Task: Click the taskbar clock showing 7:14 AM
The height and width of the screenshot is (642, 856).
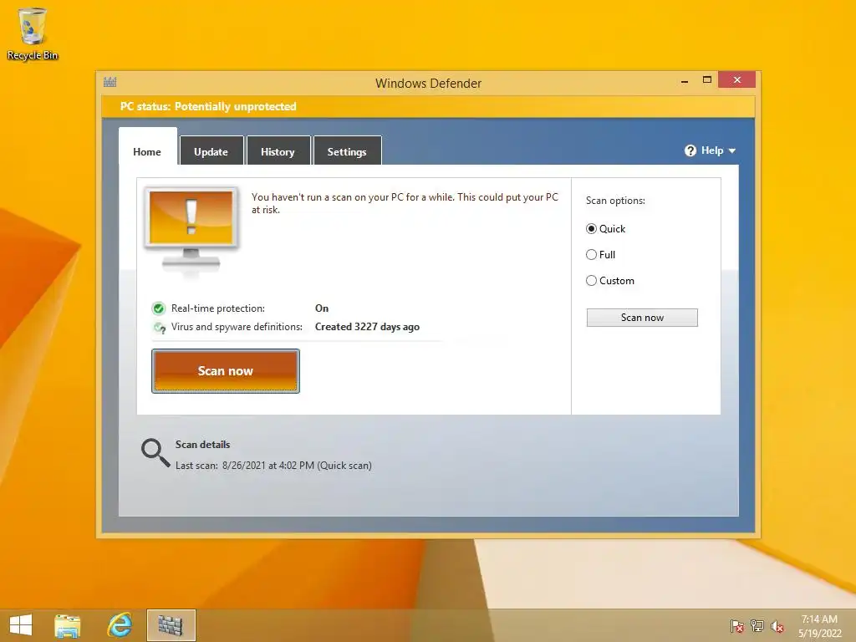Action: (x=819, y=625)
